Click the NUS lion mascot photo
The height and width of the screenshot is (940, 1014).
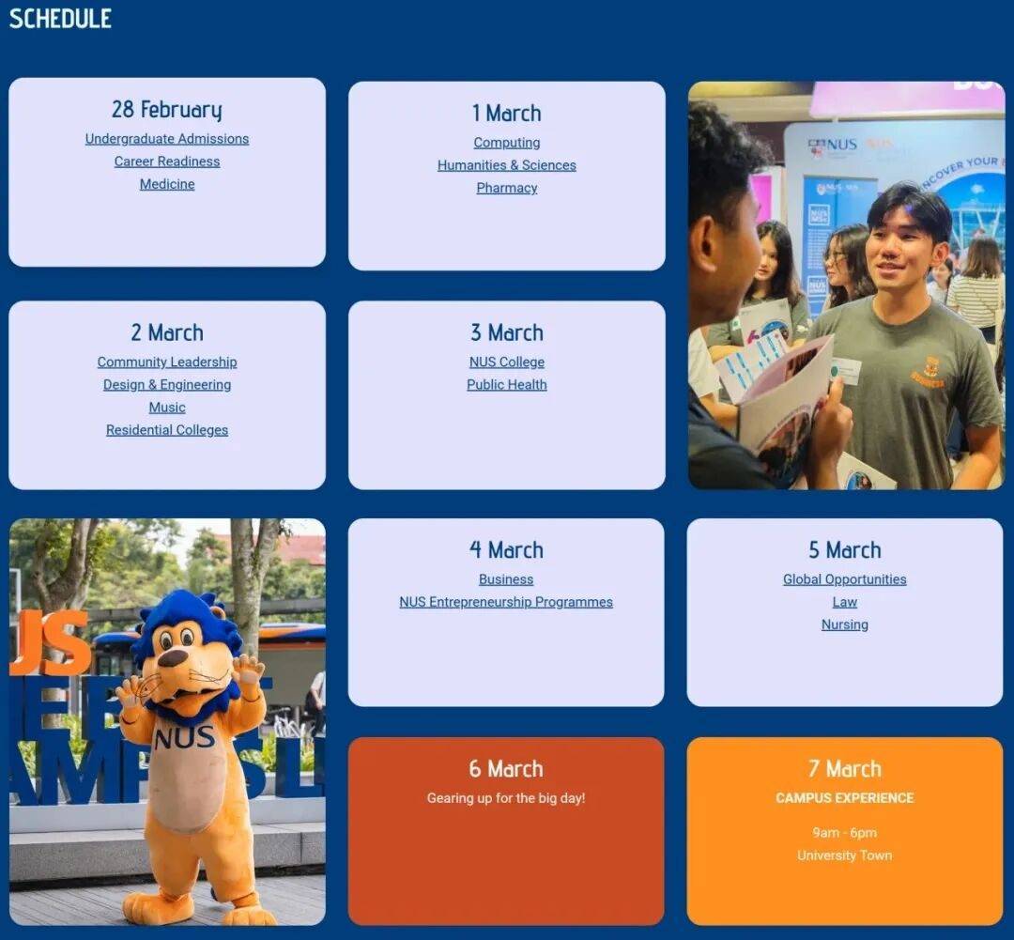pyautogui.click(x=167, y=721)
